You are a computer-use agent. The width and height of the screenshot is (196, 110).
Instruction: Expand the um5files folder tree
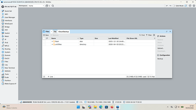[x=52, y=45]
